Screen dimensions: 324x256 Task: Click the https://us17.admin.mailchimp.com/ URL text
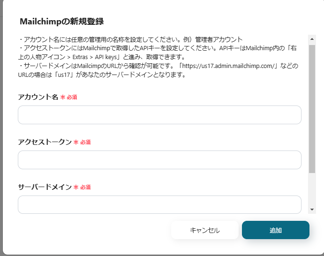tap(228, 66)
